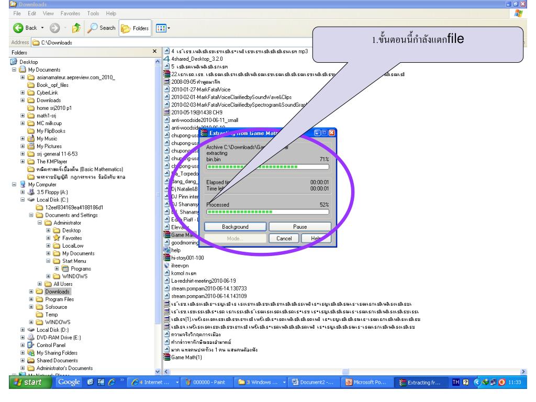
Task: Select stream.pompam2010-06-14.130733 file
Action: tap(209, 288)
